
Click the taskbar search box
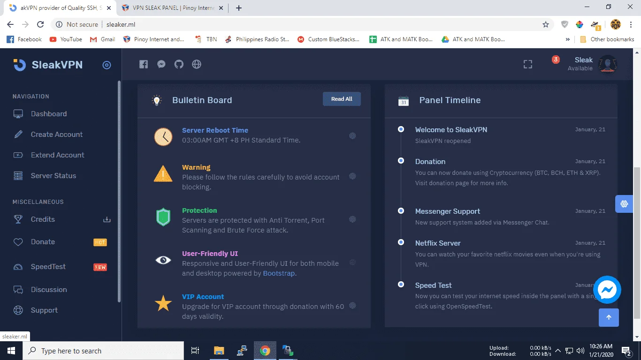tap(103, 351)
